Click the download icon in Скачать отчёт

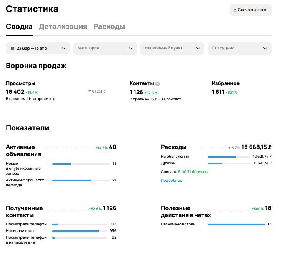click(x=235, y=10)
